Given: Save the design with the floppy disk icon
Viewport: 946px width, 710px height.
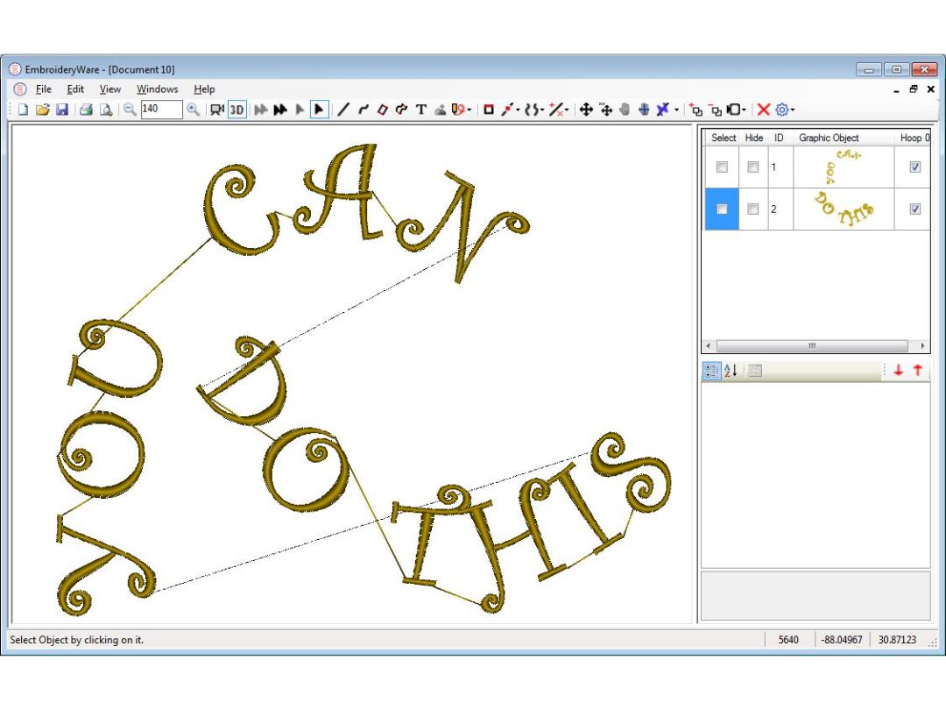Looking at the screenshot, I should point(62,110).
